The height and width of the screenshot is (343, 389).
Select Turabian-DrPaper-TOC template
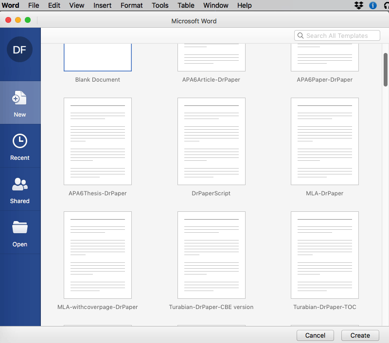(325, 255)
